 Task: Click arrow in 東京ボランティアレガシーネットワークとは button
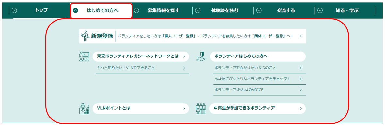184,56
